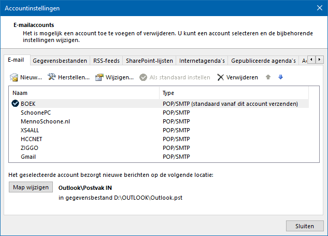Click Als standaard instellen label
328x236 pixels.
[x=180, y=77]
